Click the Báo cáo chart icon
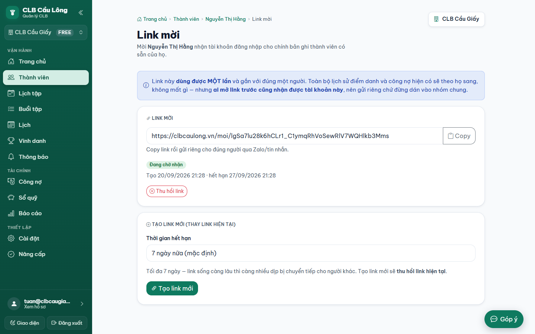The image size is (535, 334). tap(11, 213)
